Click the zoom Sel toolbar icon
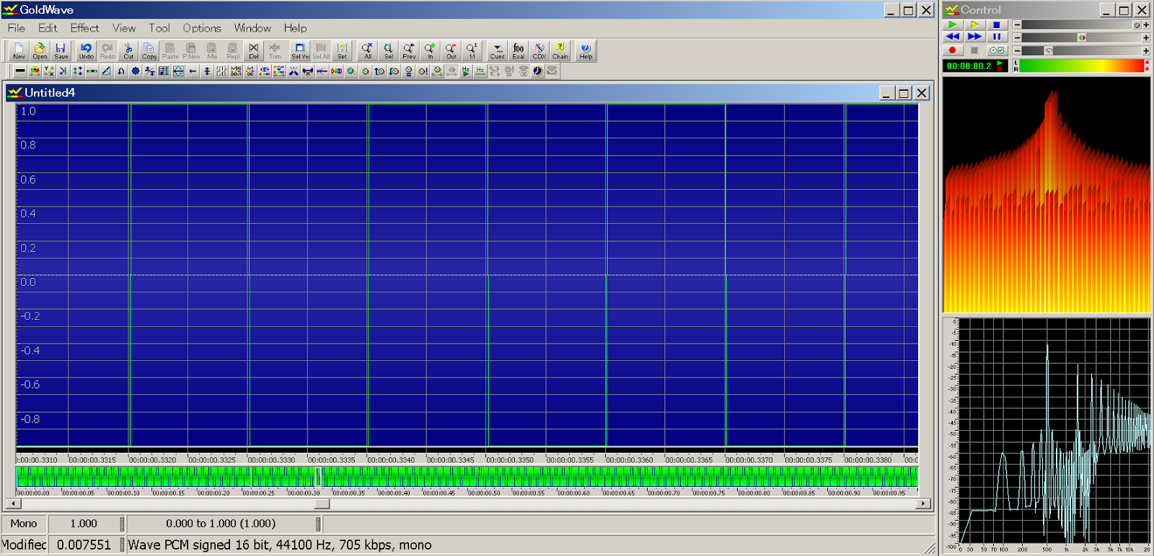This screenshot has width=1154, height=556. [388, 50]
